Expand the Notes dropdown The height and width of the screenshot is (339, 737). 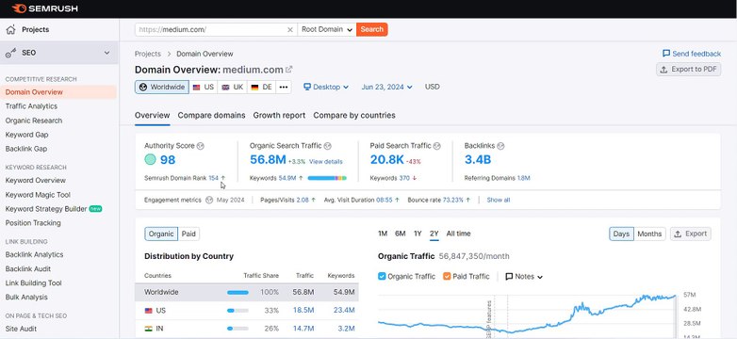[x=524, y=277]
